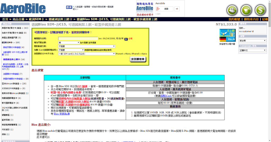Viewport: 271px width, 142px height.
Task: Open 全歐通用 SIM 卡及上網分享器 subcategory
Action: [x=15, y=53]
